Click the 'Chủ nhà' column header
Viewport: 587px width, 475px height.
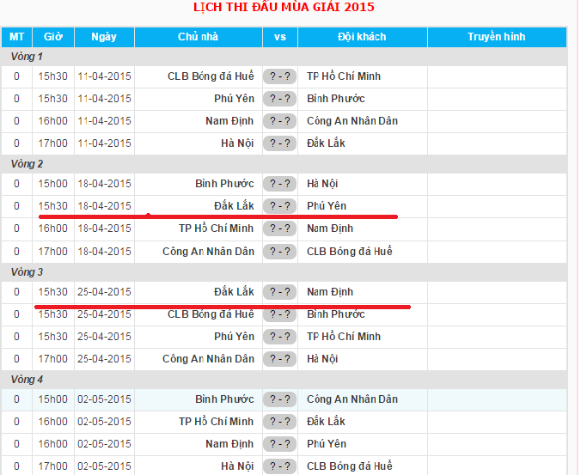pos(198,37)
